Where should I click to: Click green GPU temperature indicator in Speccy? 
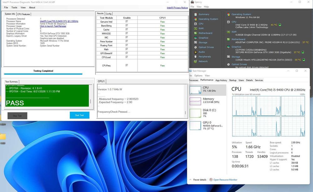303,52
